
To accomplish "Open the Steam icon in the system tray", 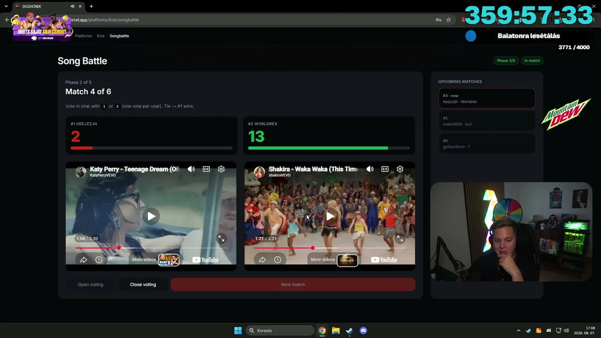I will click(529, 330).
